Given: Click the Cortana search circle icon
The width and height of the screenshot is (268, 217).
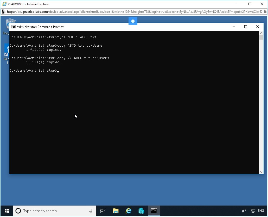Looking at the screenshot, I should coord(18,211).
